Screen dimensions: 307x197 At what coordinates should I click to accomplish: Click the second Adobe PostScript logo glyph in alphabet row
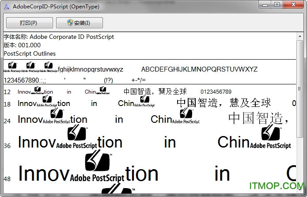[x=30, y=67]
